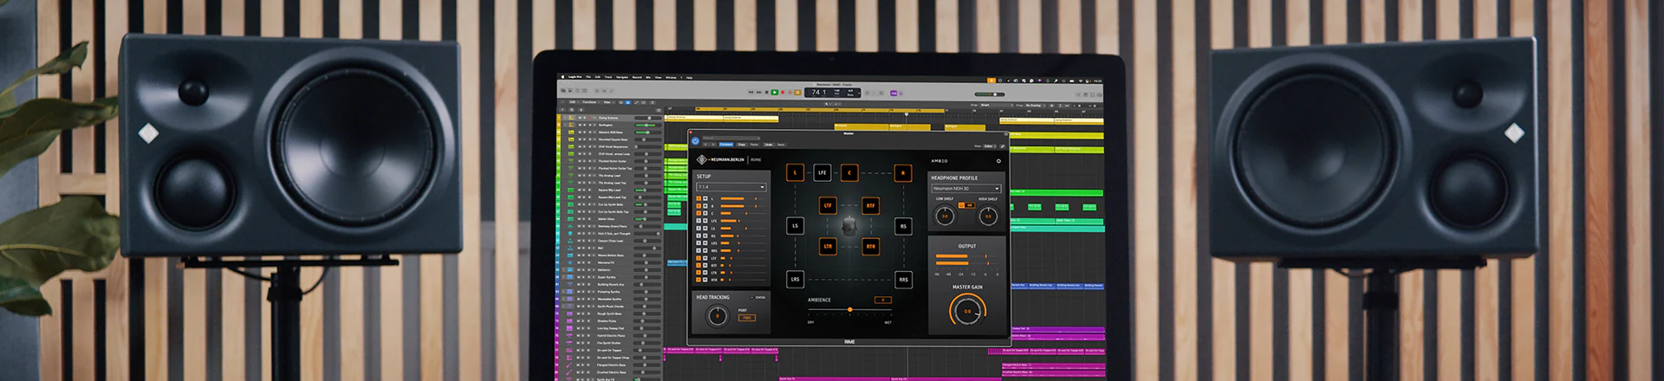Click the Ambience dry/wet slider handle

pyautogui.click(x=850, y=309)
